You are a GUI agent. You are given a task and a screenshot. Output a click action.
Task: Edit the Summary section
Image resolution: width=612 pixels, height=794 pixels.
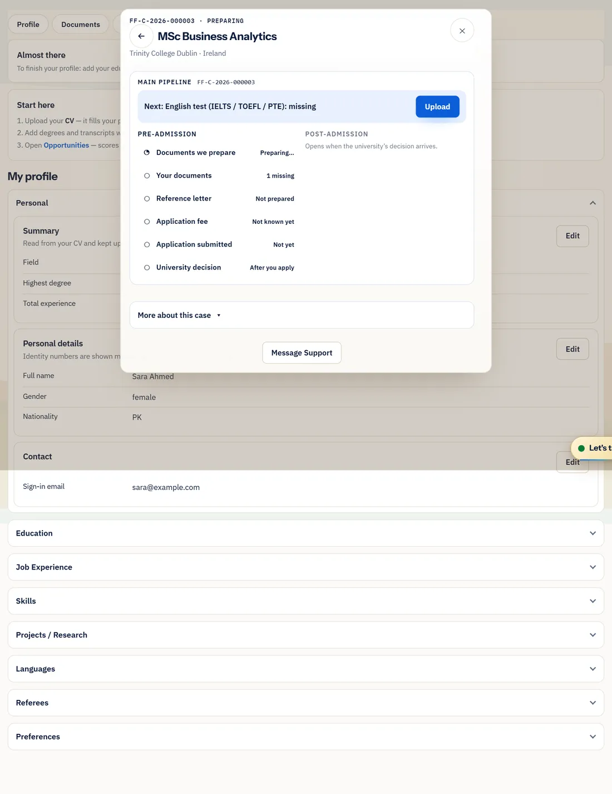click(572, 236)
